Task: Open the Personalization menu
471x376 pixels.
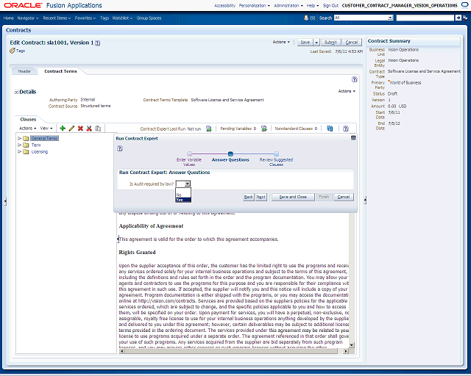Action: click(x=255, y=6)
